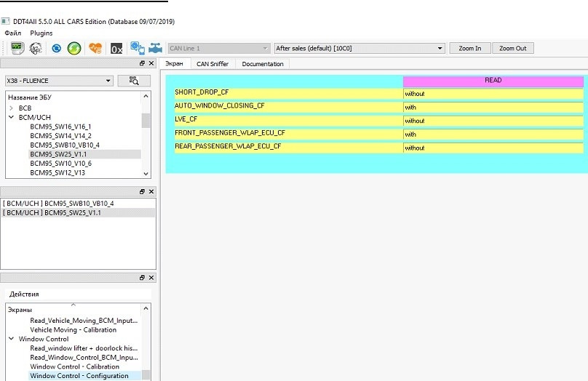Close the ECU list panel

click(x=151, y=63)
